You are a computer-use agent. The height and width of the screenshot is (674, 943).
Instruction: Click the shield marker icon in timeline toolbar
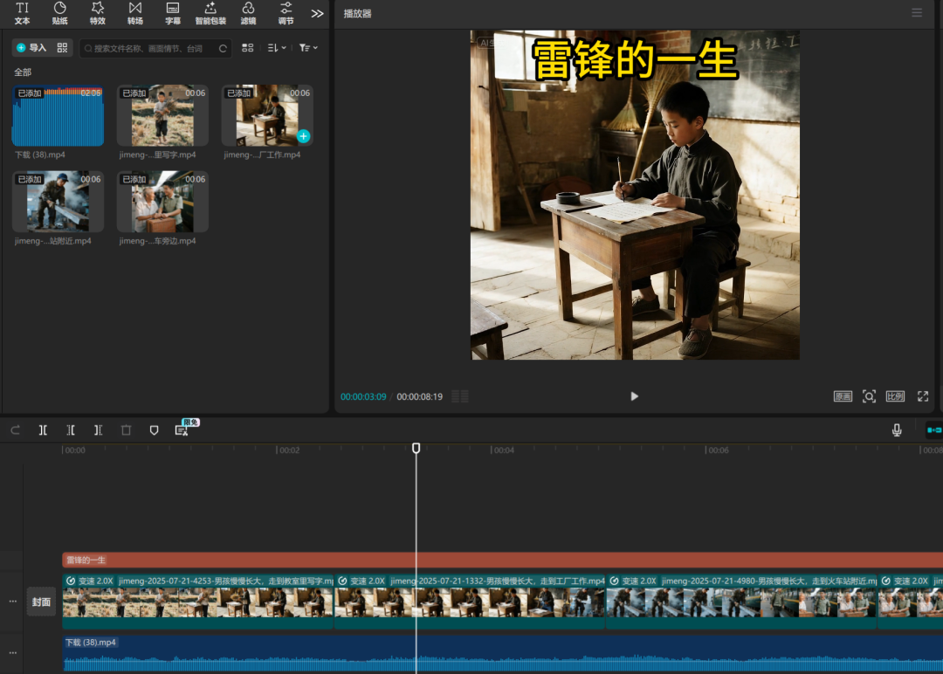point(155,430)
